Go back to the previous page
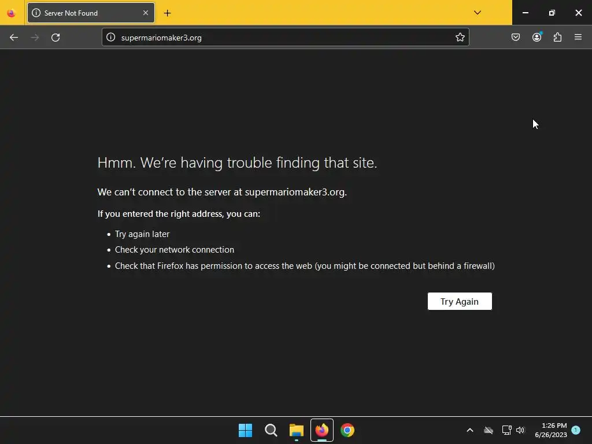Viewport: 592px width, 444px height. 14,38
